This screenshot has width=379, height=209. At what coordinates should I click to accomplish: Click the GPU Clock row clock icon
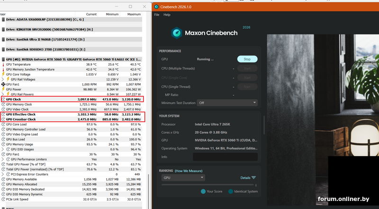click(3, 99)
